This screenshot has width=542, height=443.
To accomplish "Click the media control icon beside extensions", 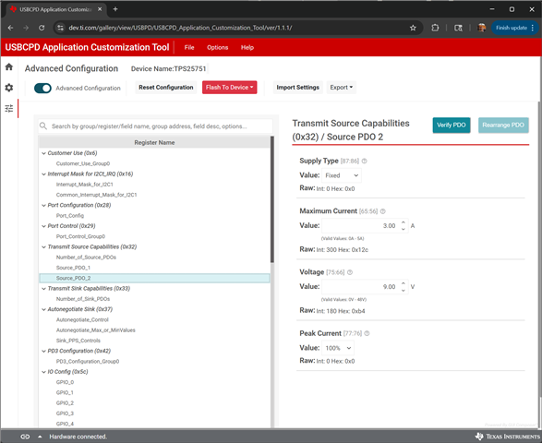I will [458, 28].
